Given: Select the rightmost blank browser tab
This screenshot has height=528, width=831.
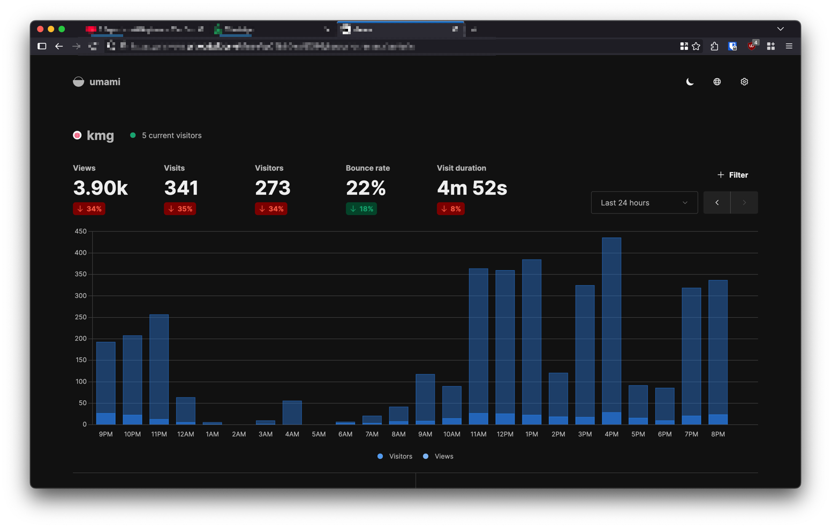Looking at the screenshot, I should [474, 29].
